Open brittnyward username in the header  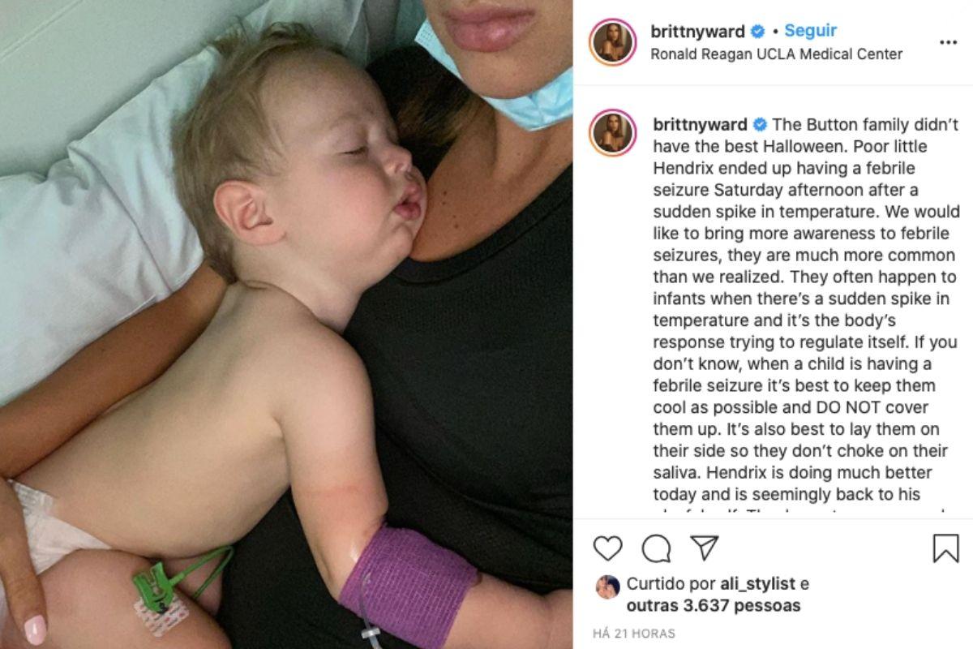(x=698, y=32)
